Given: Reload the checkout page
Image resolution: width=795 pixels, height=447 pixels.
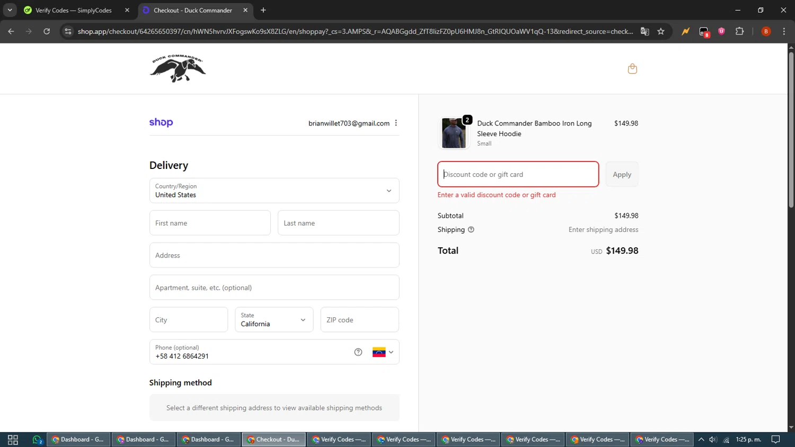Looking at the screenshot, I should [47, 31].
